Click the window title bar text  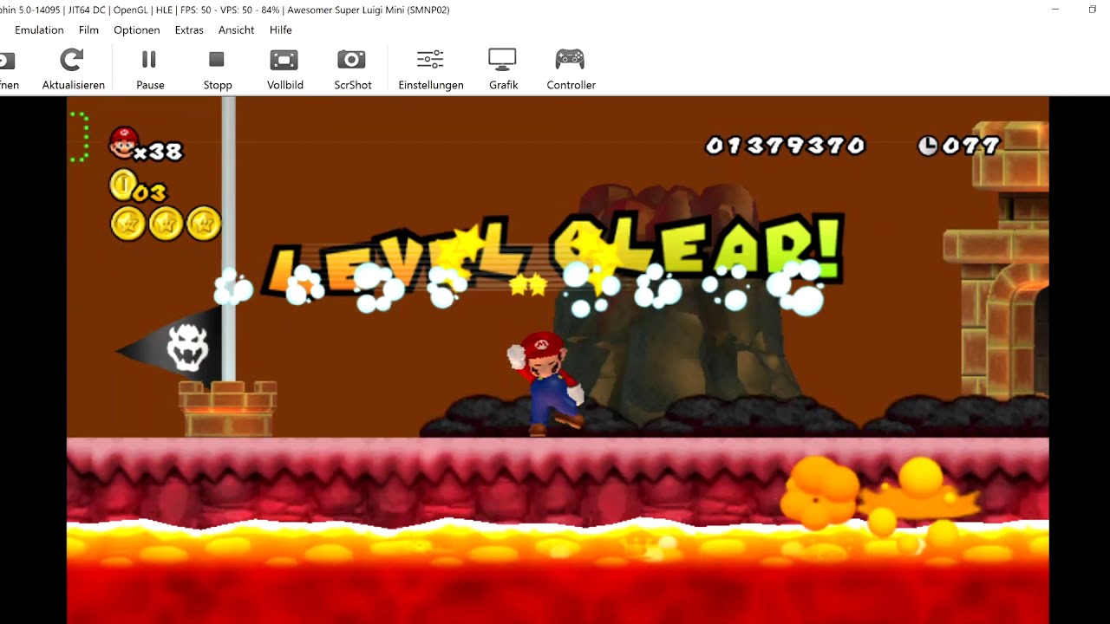225,10
